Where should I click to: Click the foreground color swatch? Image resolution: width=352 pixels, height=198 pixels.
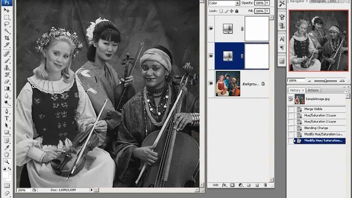(5, 175)
